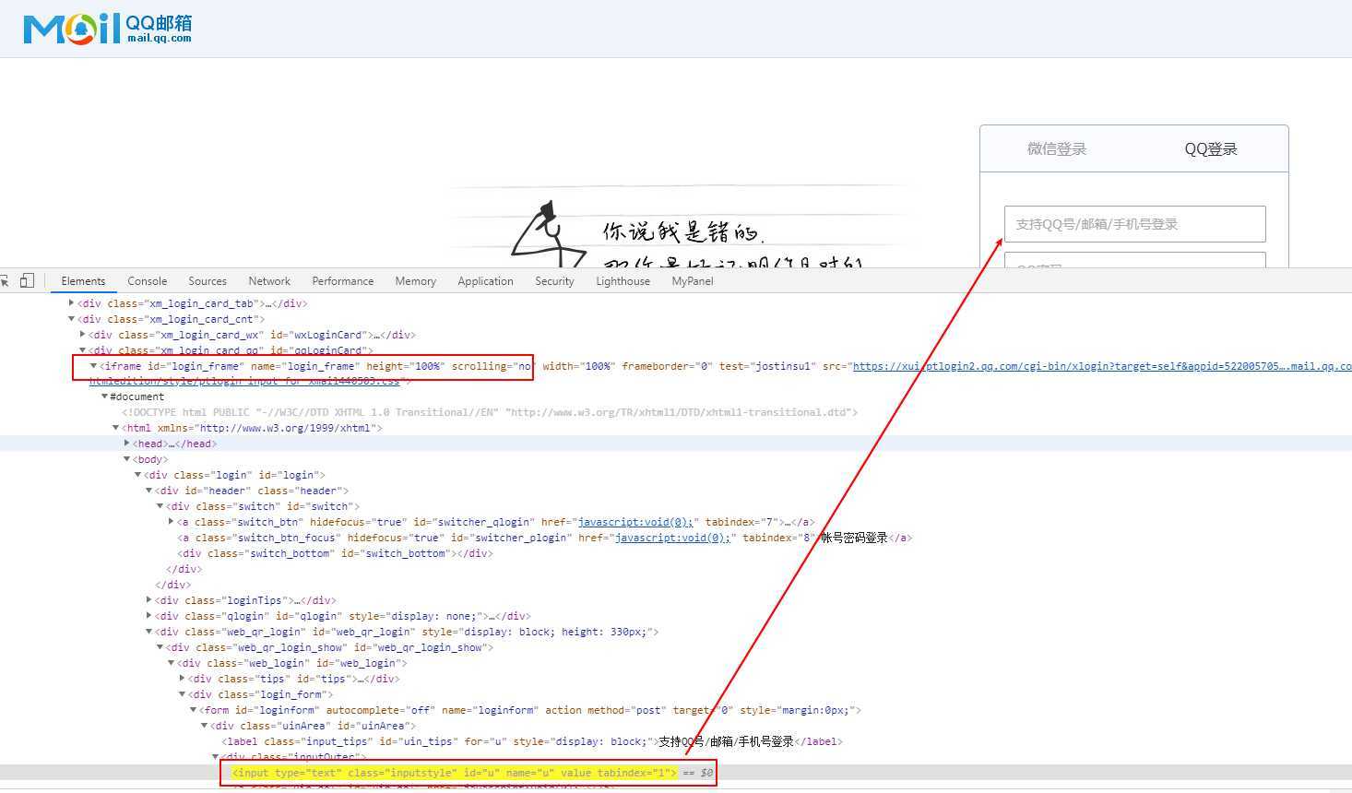1352x793 pixels.
Task: Collapse the div id="login" node
Action: 138,475
